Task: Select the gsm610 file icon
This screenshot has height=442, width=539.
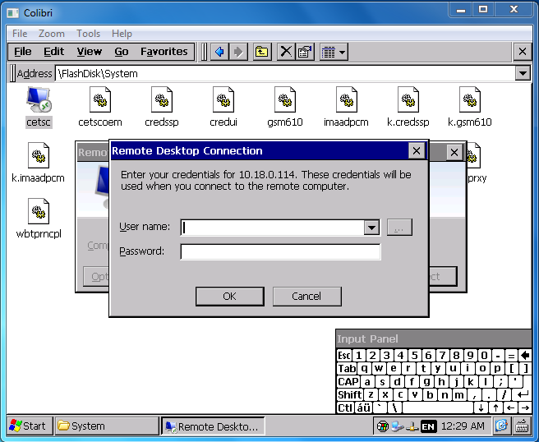Action: pos(285,107)
